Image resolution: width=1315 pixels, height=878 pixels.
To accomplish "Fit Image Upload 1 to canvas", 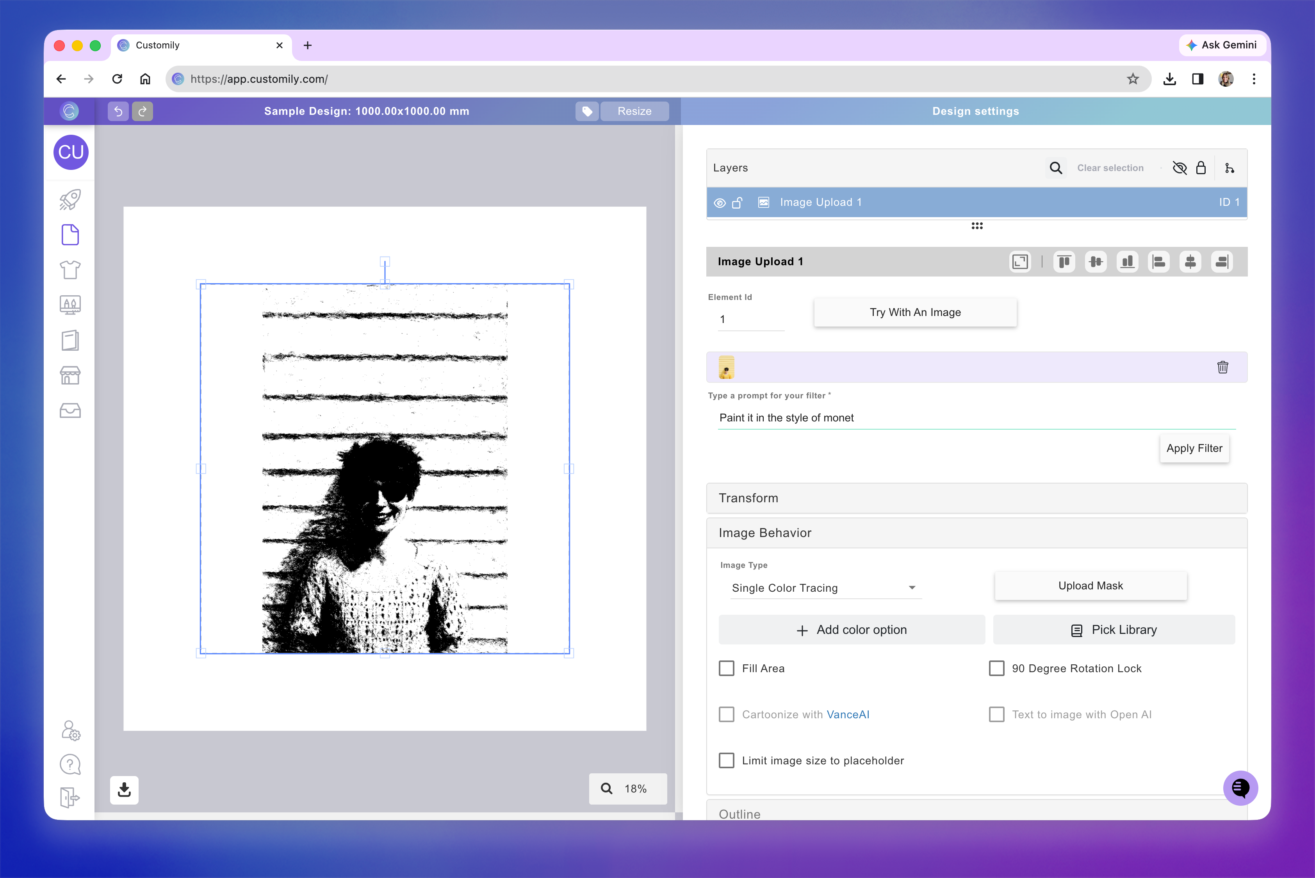I will pyautogui.click(x=1020, y=262).
